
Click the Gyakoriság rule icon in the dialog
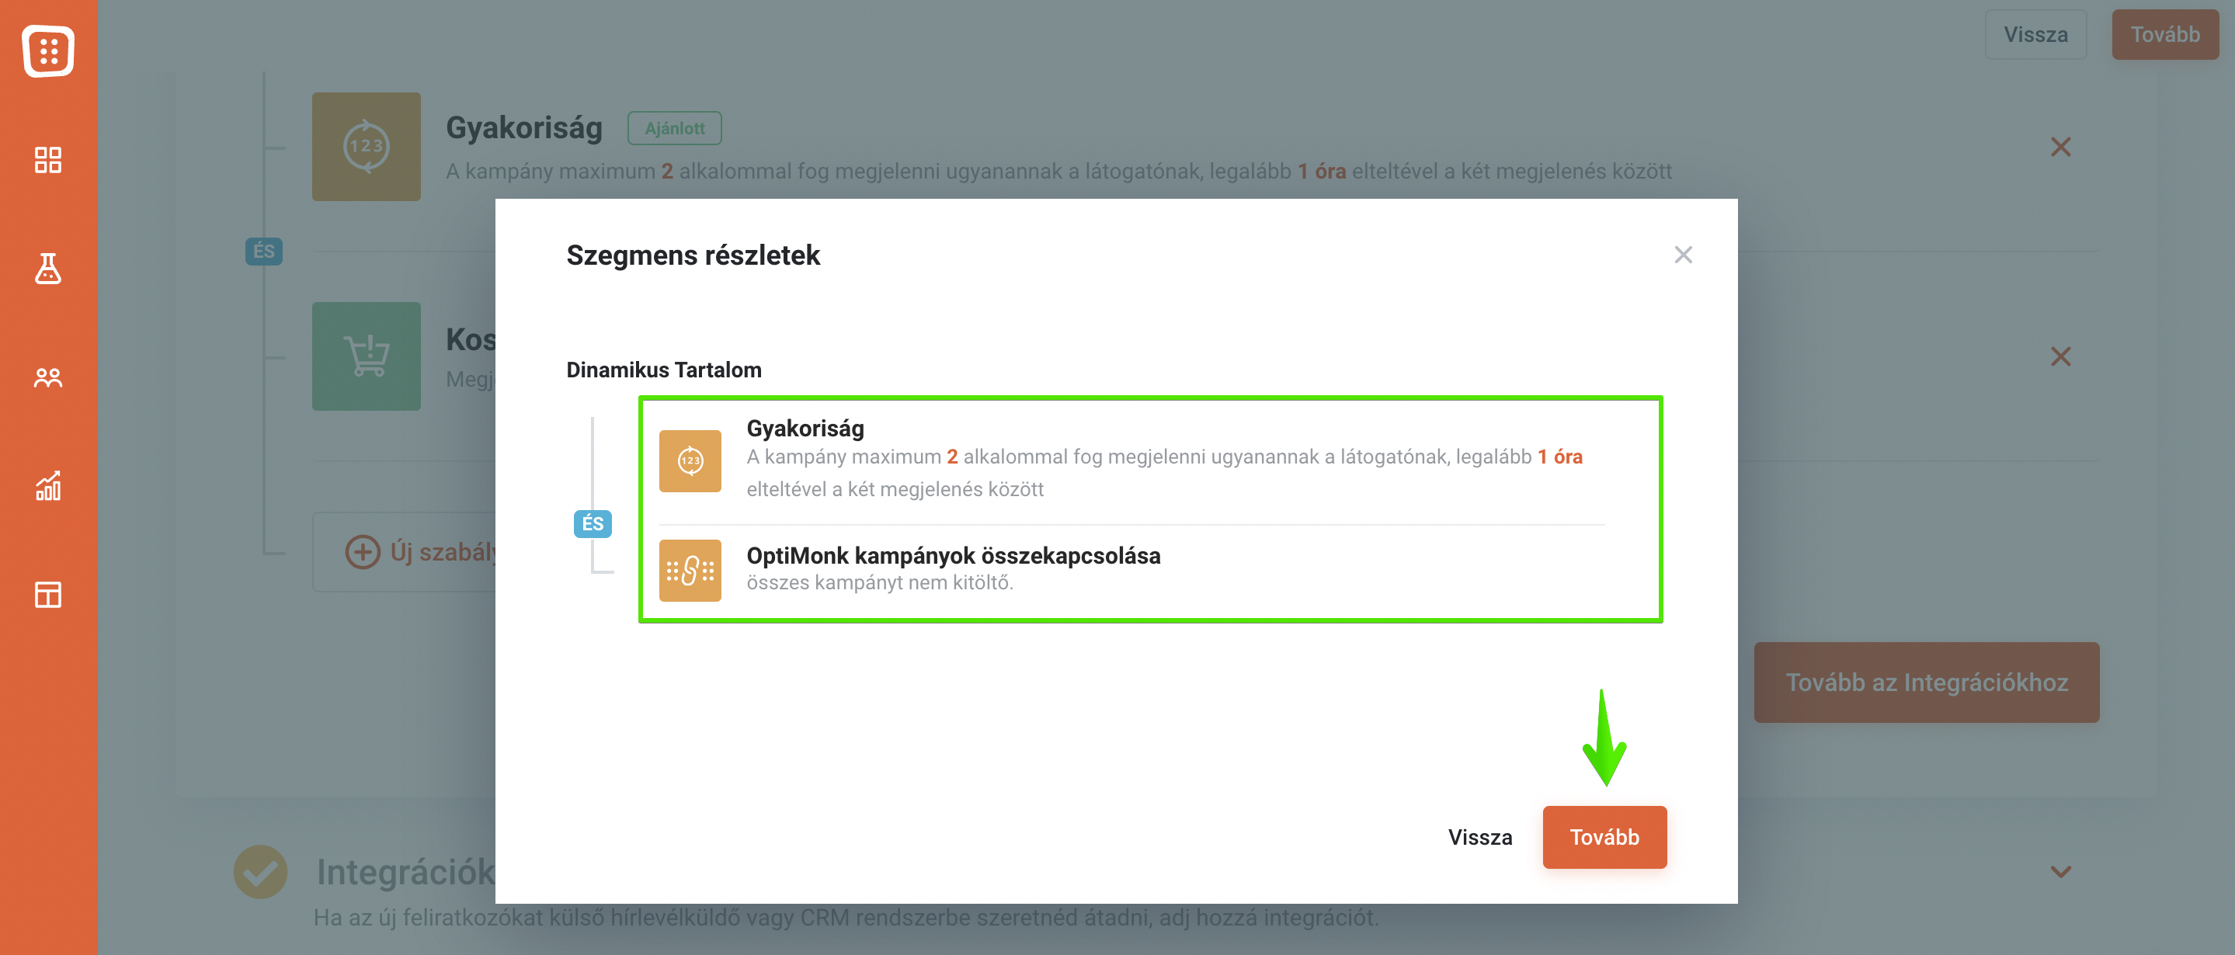click(x=690, y=460)
